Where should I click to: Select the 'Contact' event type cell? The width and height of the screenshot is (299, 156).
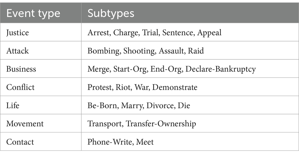[x=19, y=142]
